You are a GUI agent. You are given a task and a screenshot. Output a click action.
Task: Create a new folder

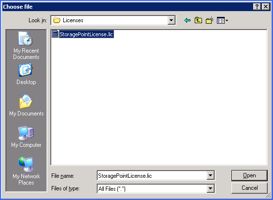click(209, 20)
